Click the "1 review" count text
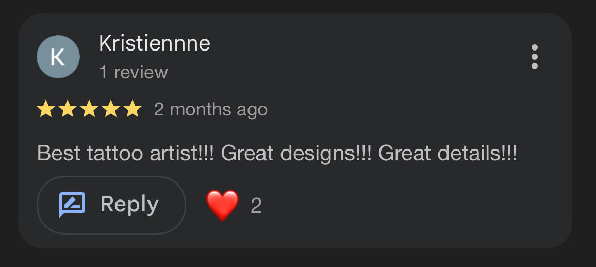596x267 pixels. (x=134, y=72)
